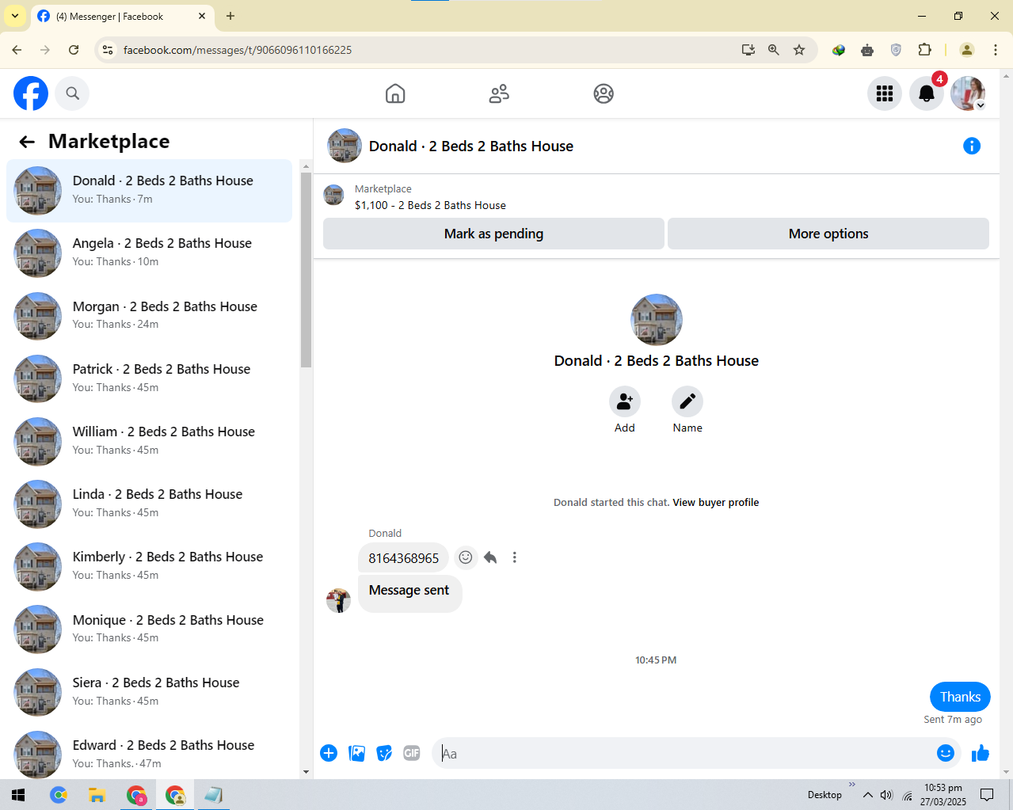This screenshot has height=810, width=1013.
Task: Open the Groups icon in top navigation
Action: 604,93
